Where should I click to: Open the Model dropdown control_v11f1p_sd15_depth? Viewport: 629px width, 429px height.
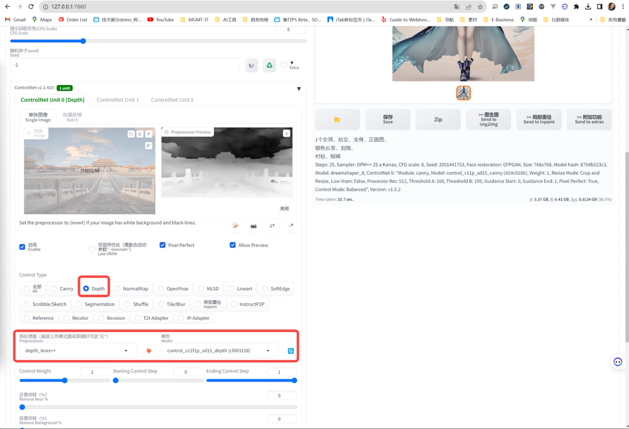pos(219,351)
